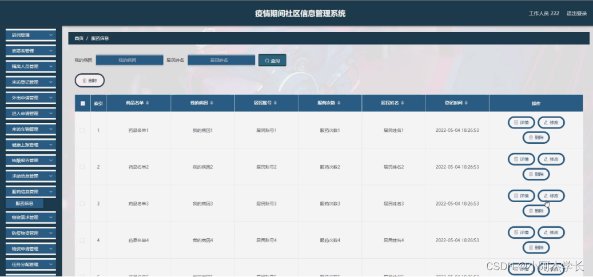Click trash 删除 button in 药品名单1 row
Viewport: 593px width, 277px height.
pos(536,138)
